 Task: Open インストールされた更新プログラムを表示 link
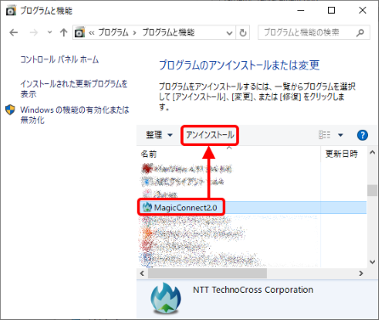tap(74, 88)
